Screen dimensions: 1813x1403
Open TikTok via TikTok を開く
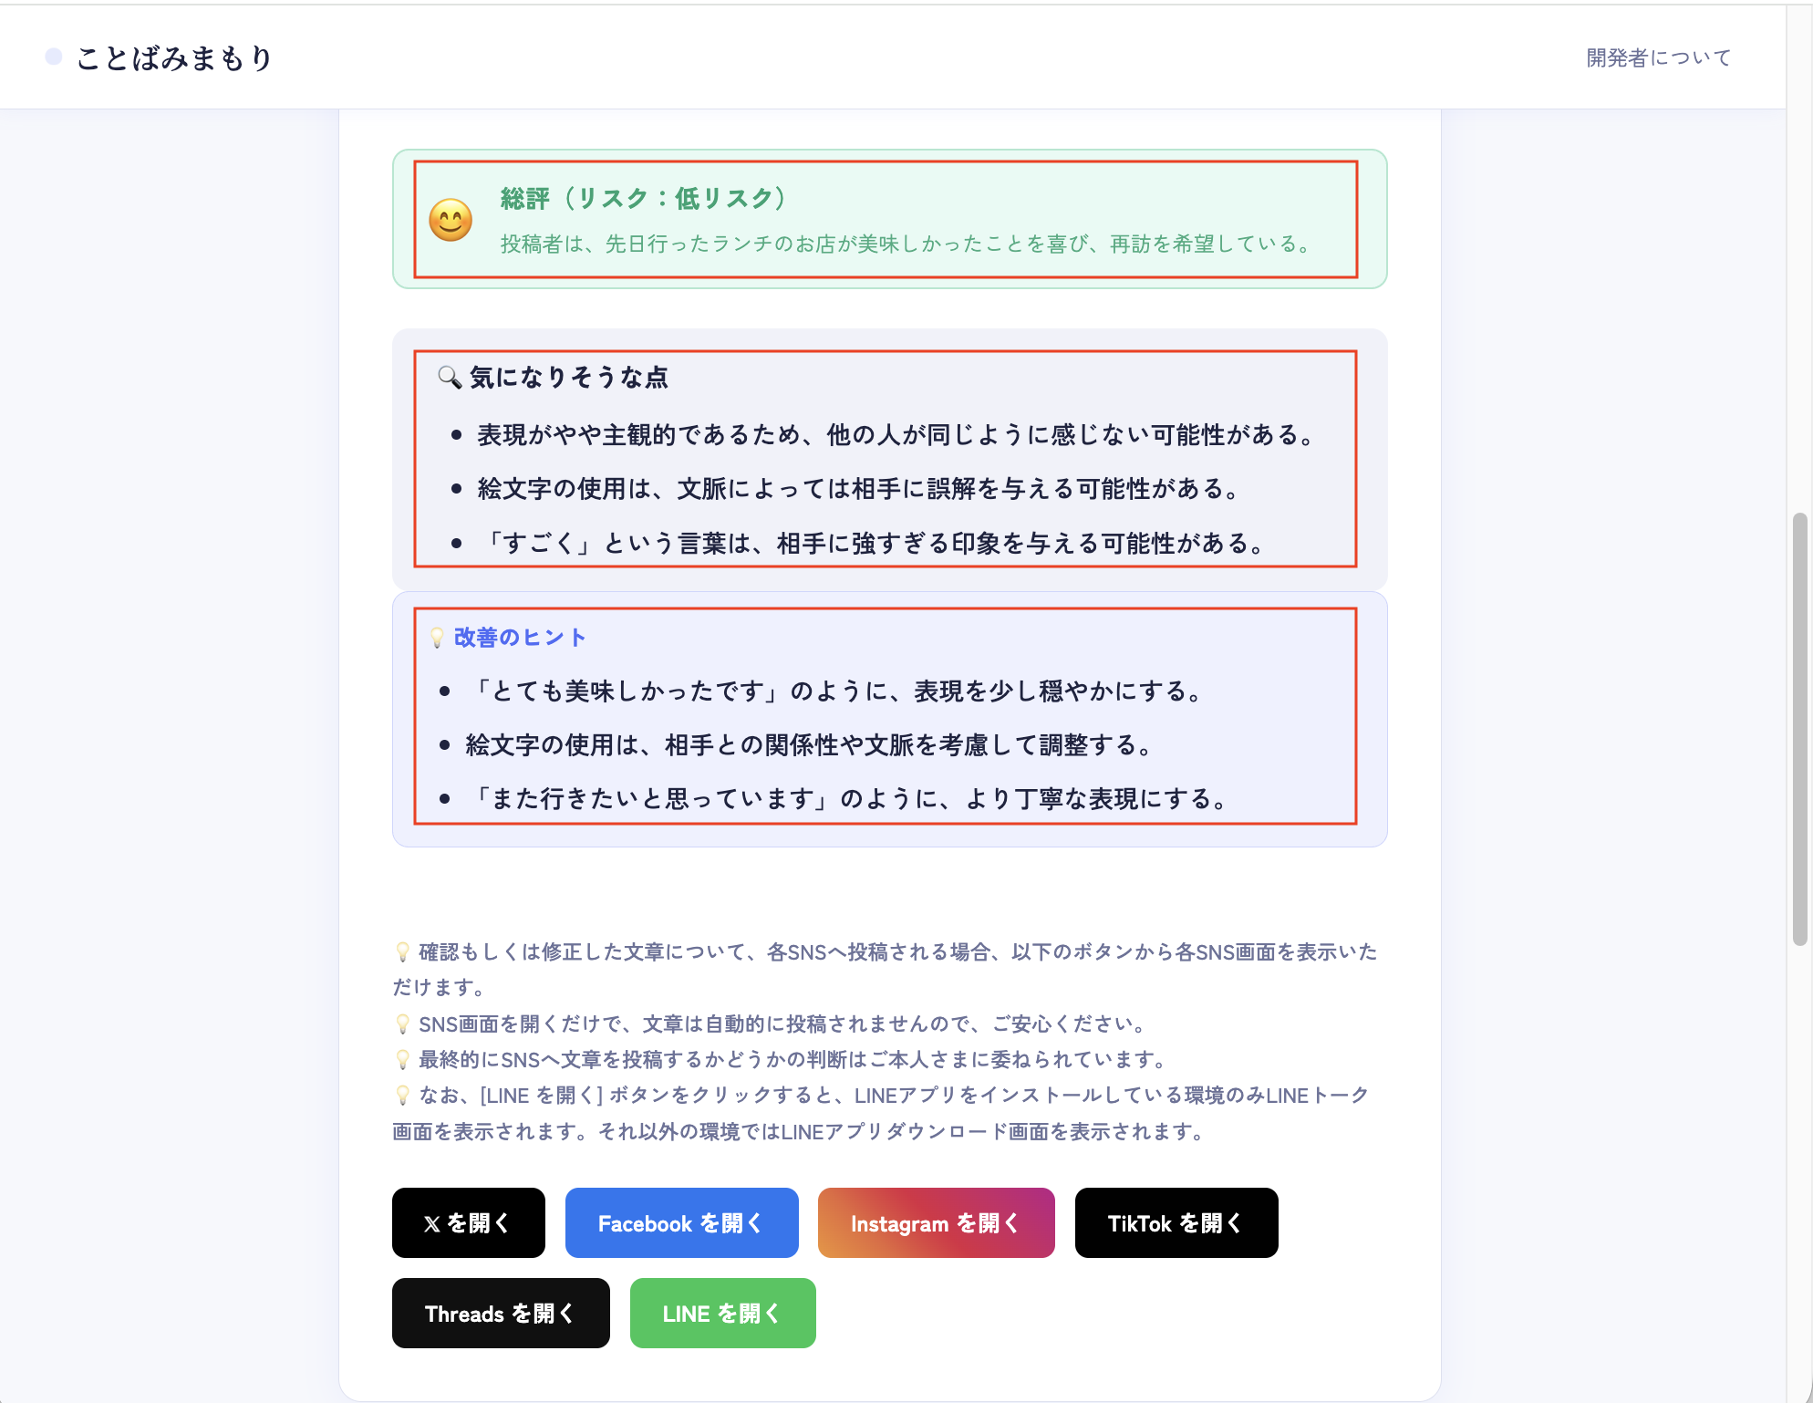point(1176,1222)
